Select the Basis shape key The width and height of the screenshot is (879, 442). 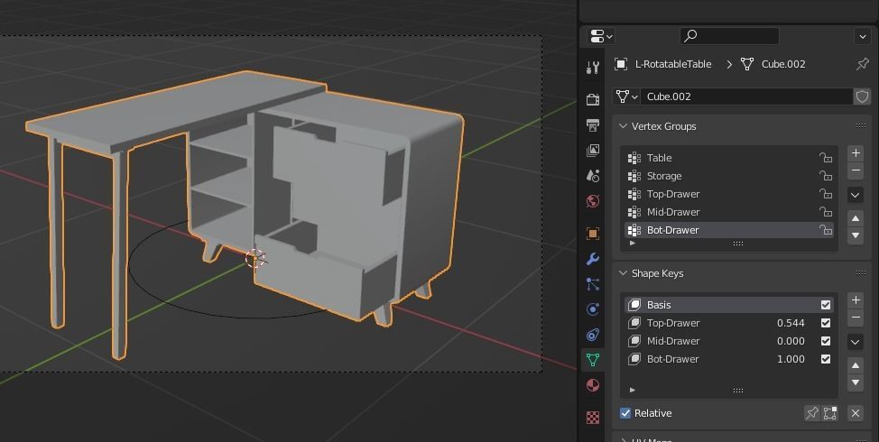[x=729, y=305]
